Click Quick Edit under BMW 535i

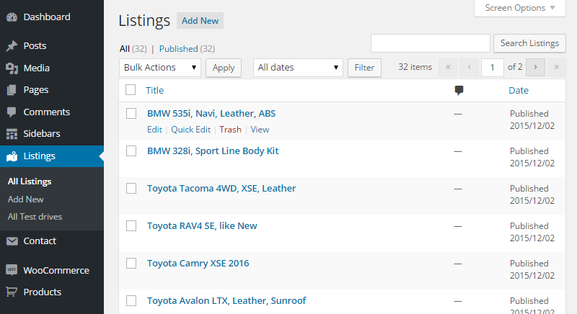pos(190,130)
